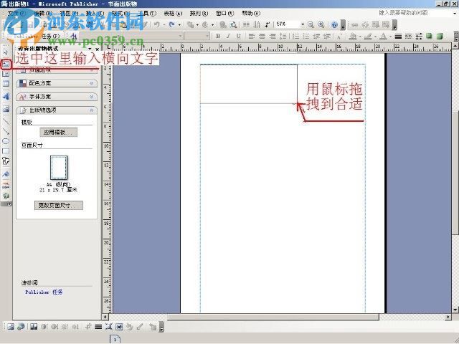Increase the paragraph indent
This screenshot has width=459, height=344.
(327, 37)
